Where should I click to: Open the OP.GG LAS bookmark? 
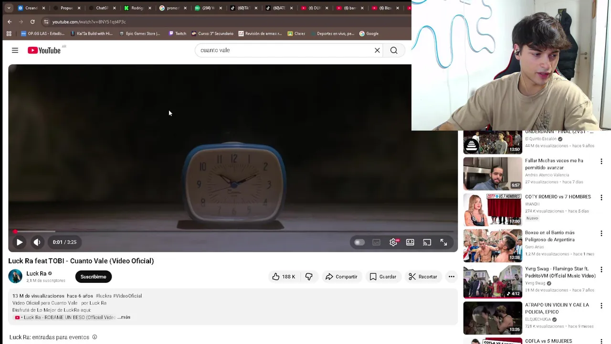(x=42, y=33)
